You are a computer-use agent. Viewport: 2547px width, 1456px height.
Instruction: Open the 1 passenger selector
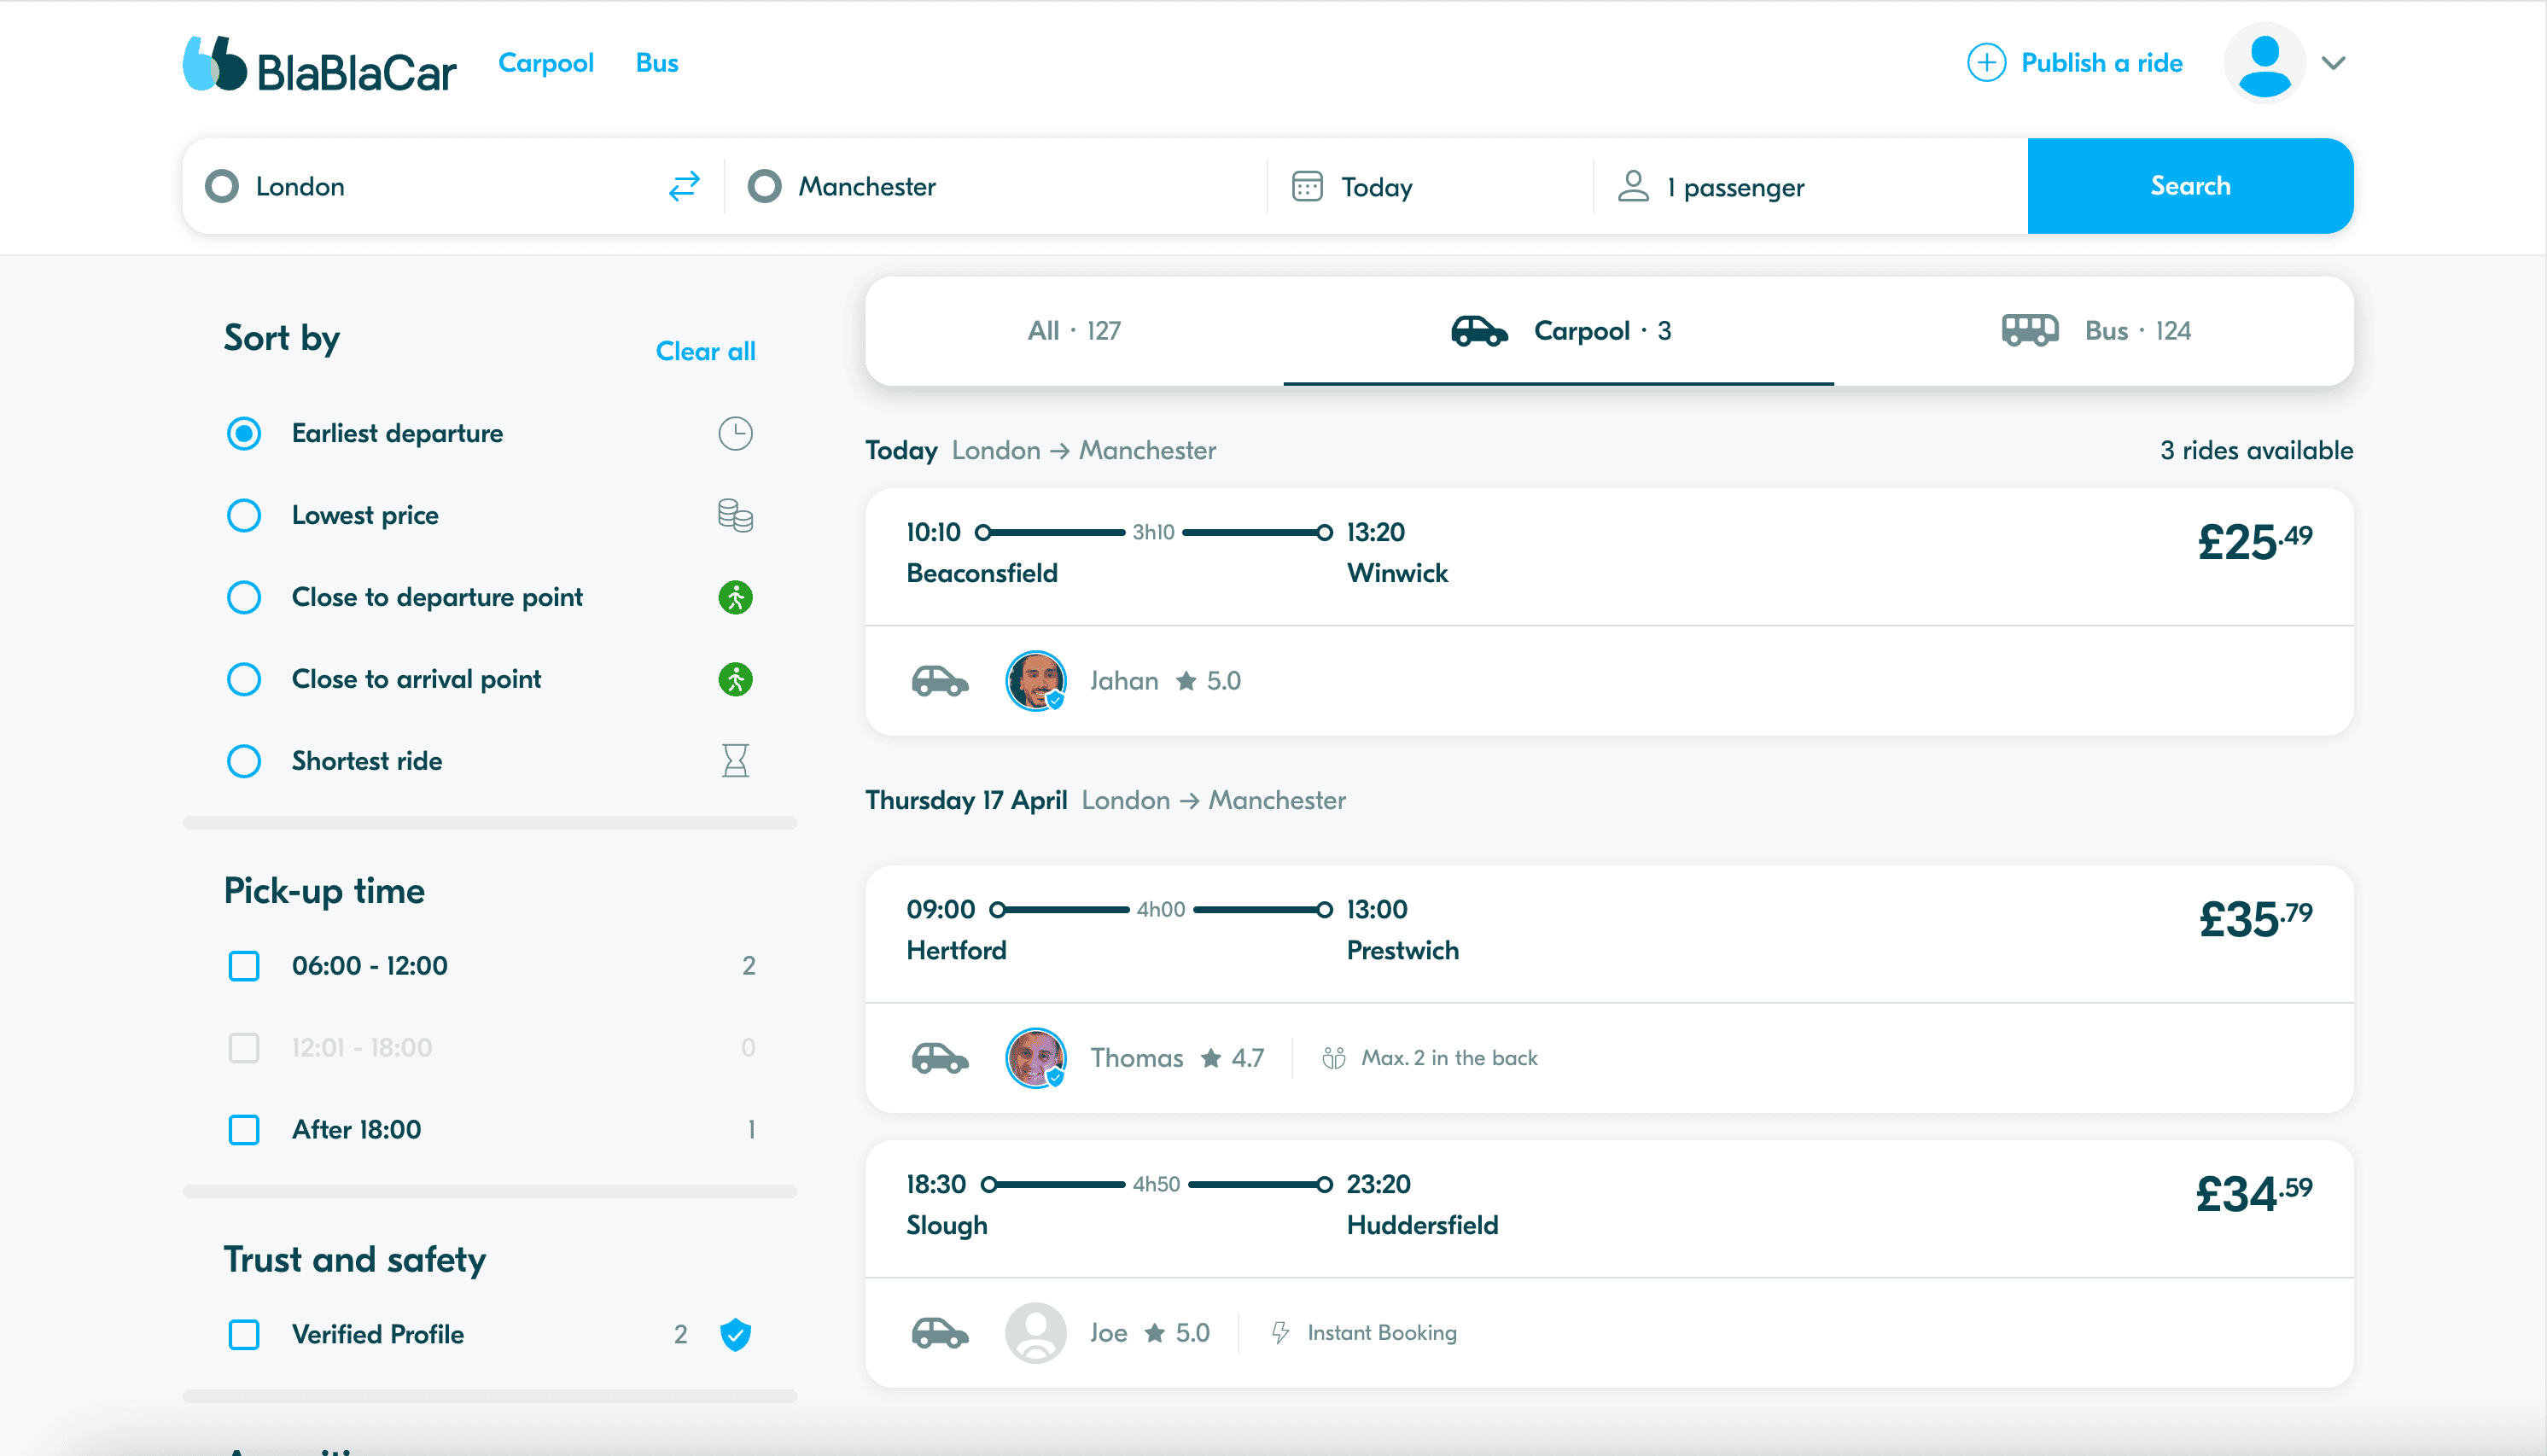click(1735, 187)
